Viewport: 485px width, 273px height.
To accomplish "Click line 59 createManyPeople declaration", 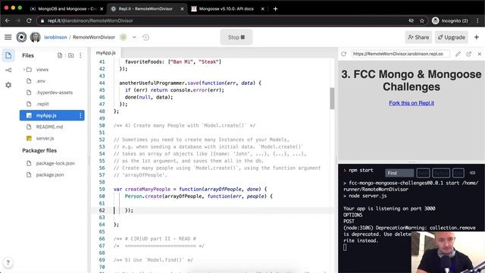I will click(190, 189).
